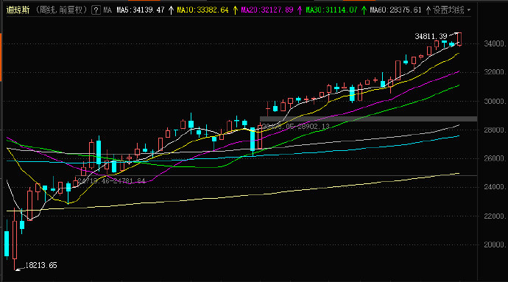508x282 pixels.
Task: Click the question mark help icon
Action: tap(96, 10)
